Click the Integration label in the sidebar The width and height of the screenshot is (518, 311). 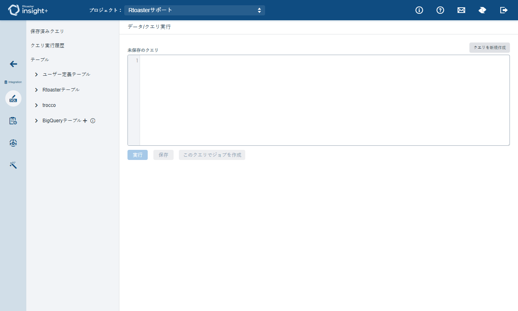coord(13,82)
